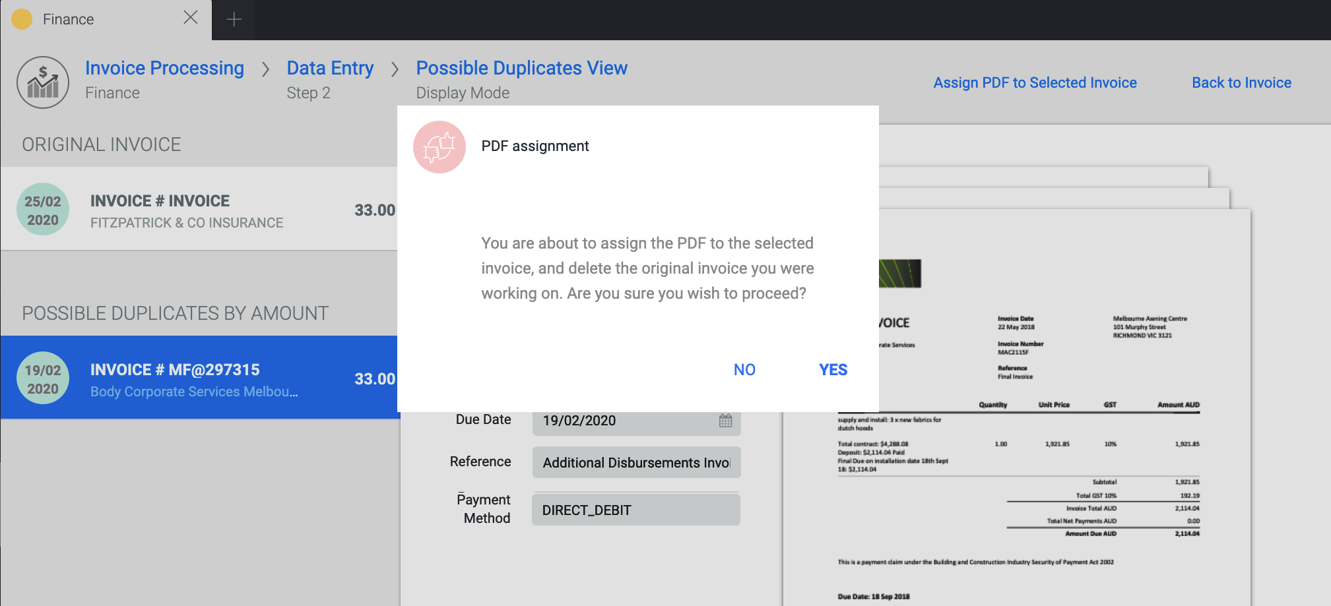Screen dimensions: 1331x606
Task: Open Possible Duplicates View breadcrumb
Action: [521, 68]
